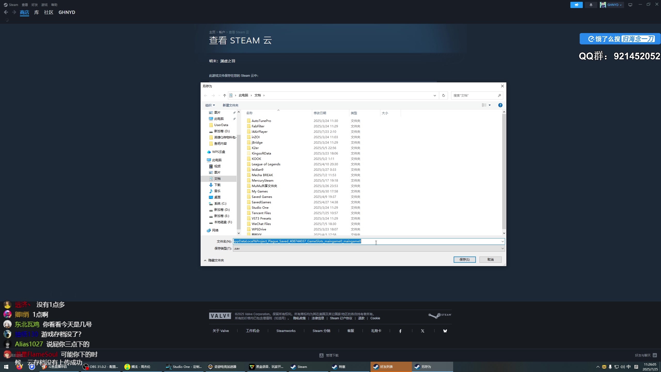Click the Steam forward navigation arrow
The image size is (661, 372).
coord(14,12)
